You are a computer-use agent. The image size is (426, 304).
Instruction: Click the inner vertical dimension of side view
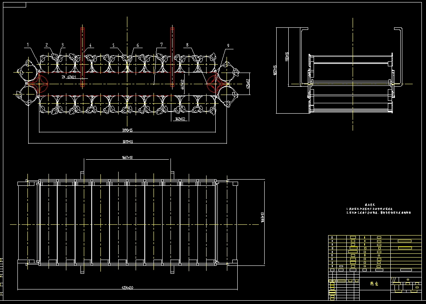[x=287, y=57]
